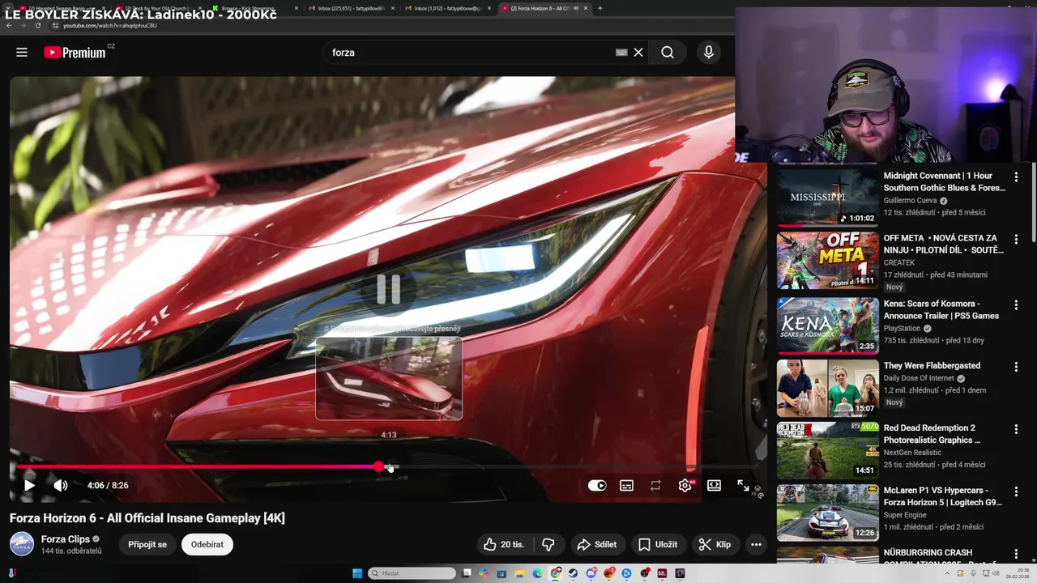Viewport: 1037px width, 583px height.
Task: Click the magnifier search button
Action: [x=667, y=53]
